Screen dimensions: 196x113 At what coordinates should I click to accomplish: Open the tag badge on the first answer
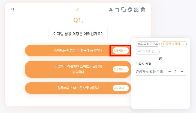coord(120,51)
